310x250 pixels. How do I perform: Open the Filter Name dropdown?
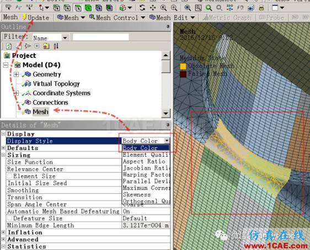click(x=65, y=38)
